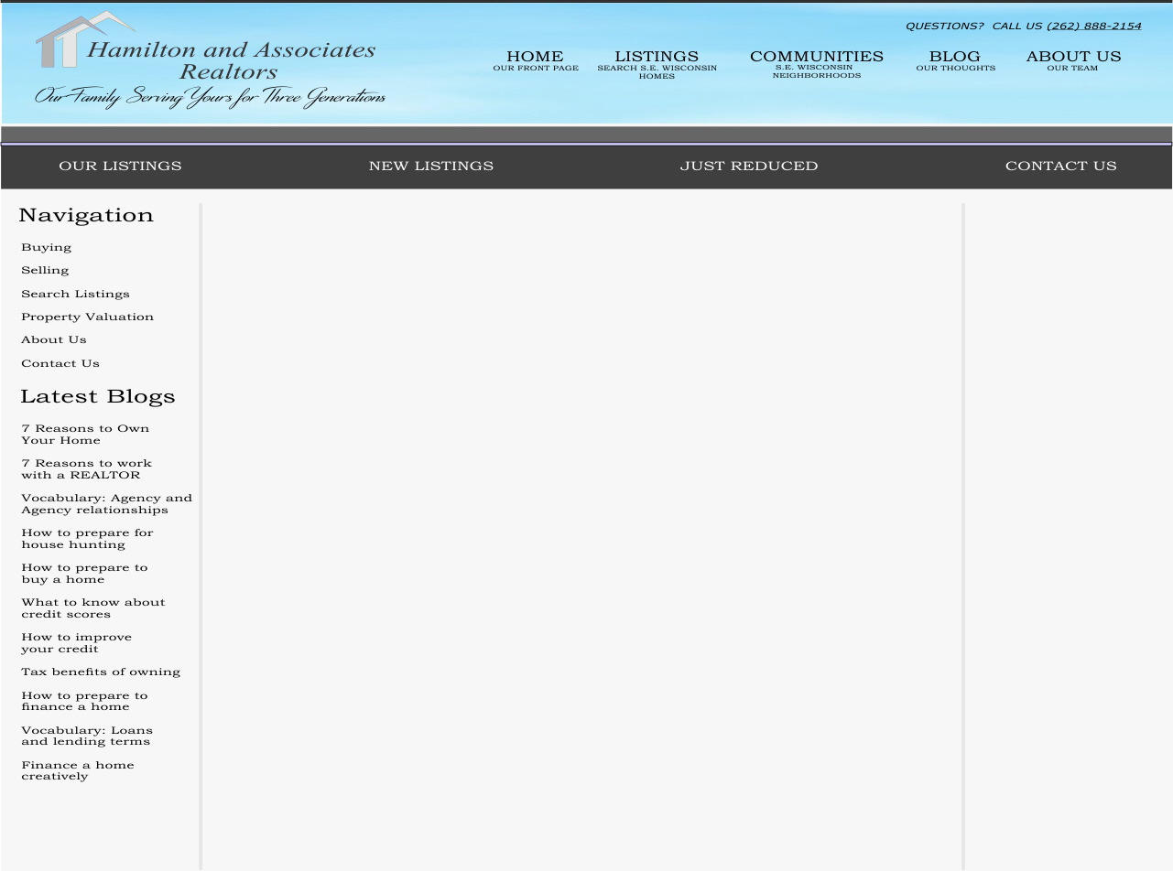Open the Vocabulary: Loans and lending terms post
The width and height of the screenshot is (1173, 871).
pyautogui.click(x=86, y=736)
